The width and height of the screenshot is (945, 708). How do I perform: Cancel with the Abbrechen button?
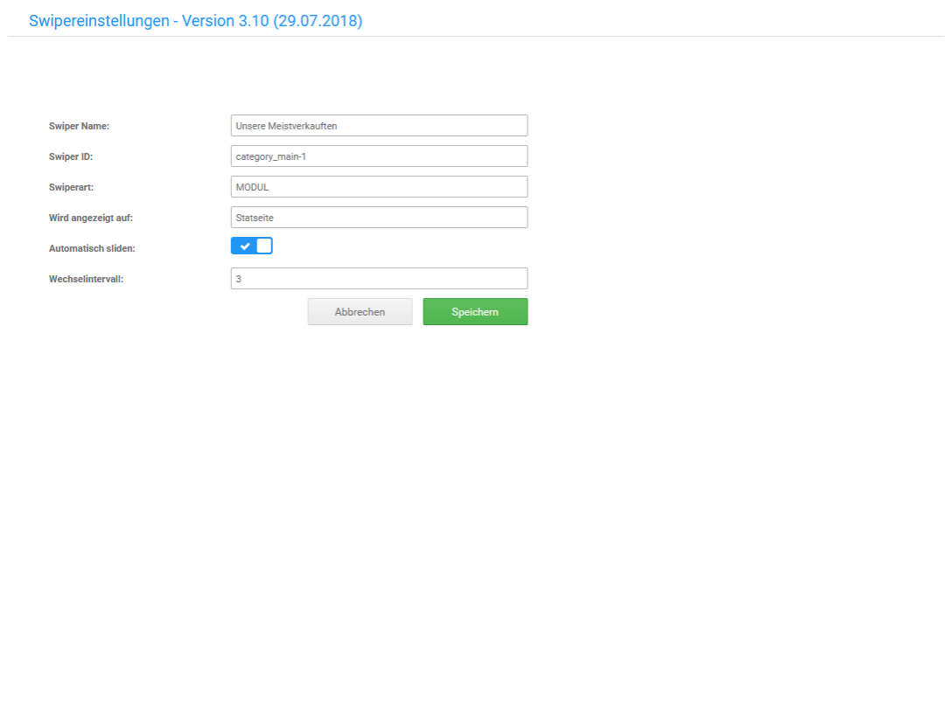click(x=360, y=312)
